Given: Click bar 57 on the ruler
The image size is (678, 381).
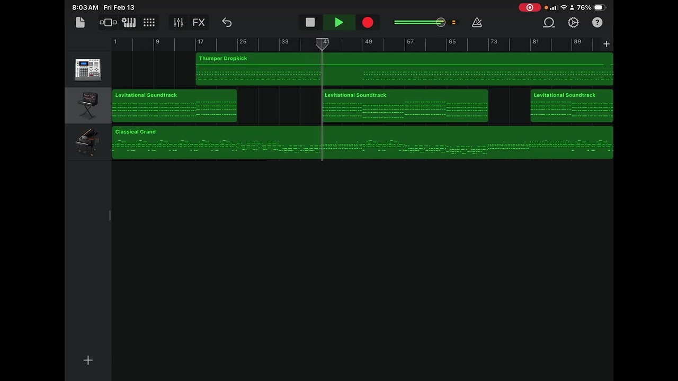Looking at the screenshot, I should pos(410,42).
